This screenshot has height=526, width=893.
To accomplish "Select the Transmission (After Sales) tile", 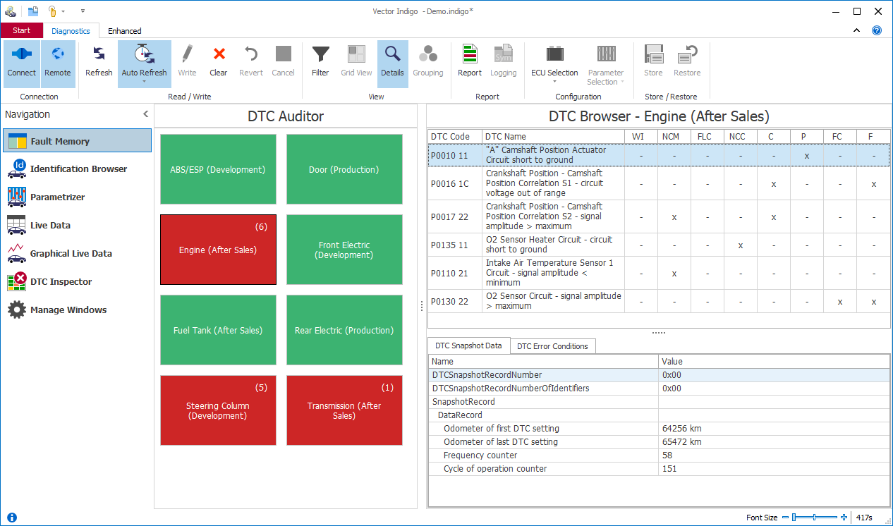I will tap(344, 410).
